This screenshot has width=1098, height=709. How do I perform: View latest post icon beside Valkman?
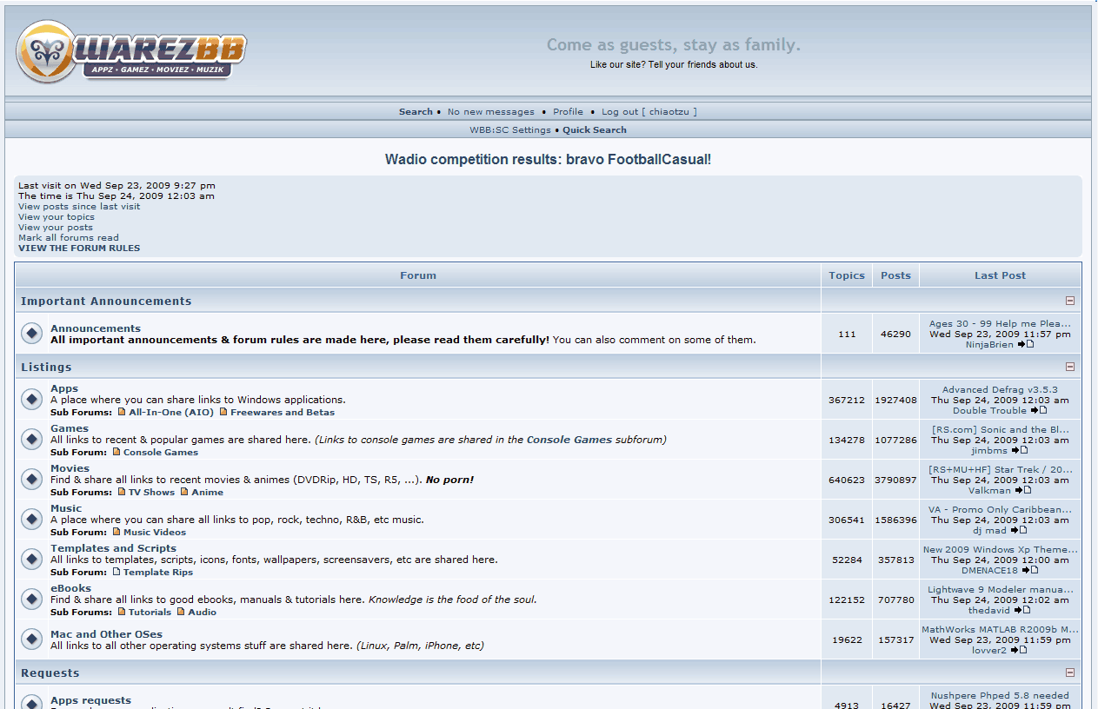[x=1024, y=490]
